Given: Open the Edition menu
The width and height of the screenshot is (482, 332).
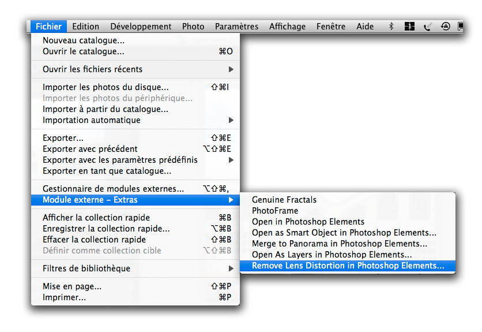Looking at the screenshot, I should [85, 27].
